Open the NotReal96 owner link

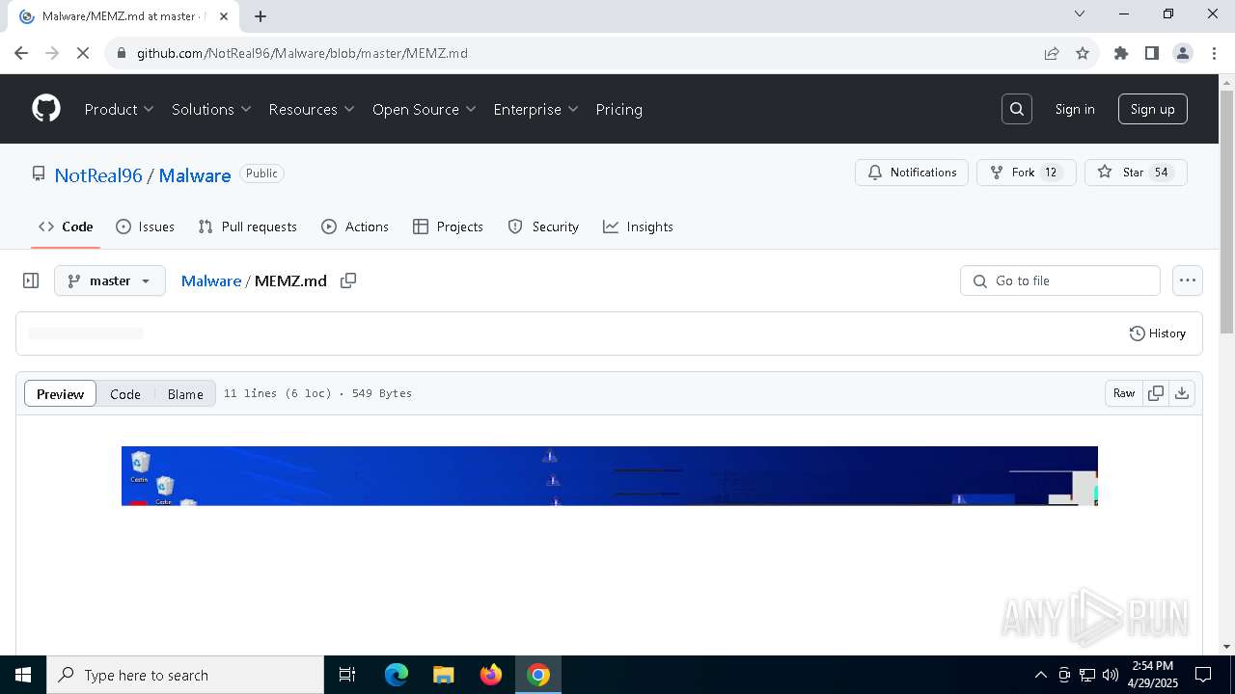[98, 175]
